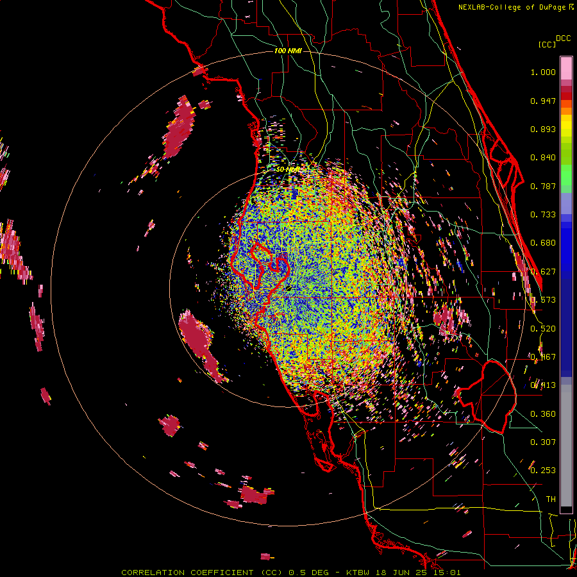This screenshot has width=577, height=577.
Task: Click the DCC label above the color bar
Action: [564, 38]
